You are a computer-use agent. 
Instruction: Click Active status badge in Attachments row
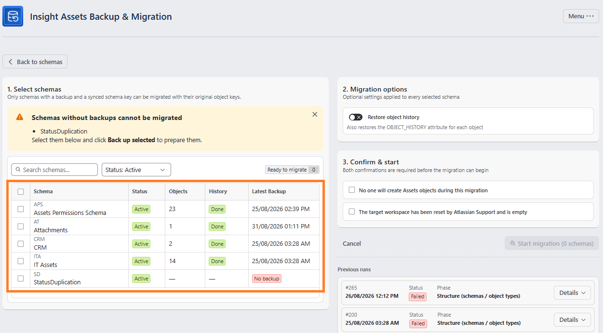click(x=141, y=226)
